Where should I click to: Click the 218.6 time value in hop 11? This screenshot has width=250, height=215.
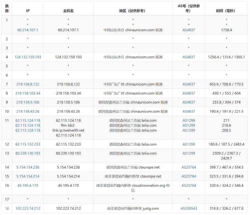[226, 125]
